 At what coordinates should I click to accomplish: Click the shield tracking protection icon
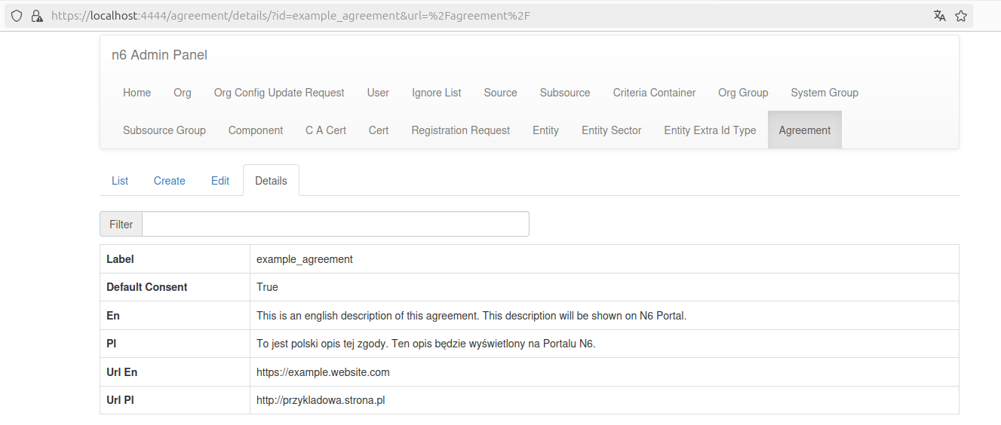tap(16, 16)
